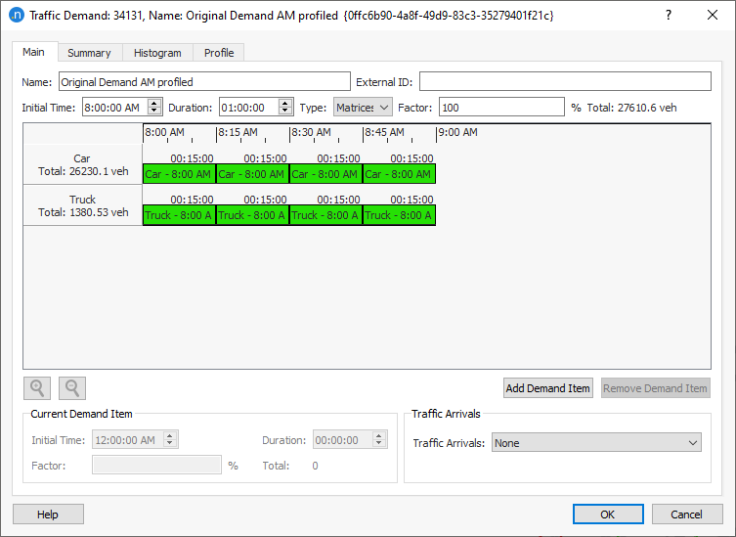Select fourth Car demand item starting 8:45 AM
The width and height of the screenshot is (736, 537).
[399, 174]
